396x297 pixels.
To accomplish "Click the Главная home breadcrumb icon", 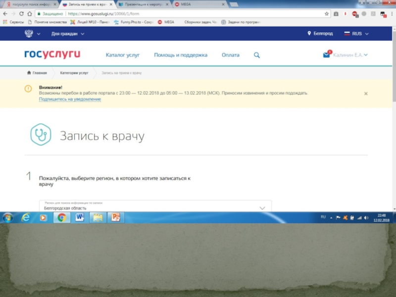I will pyautogui.click(x=29, y=73).
